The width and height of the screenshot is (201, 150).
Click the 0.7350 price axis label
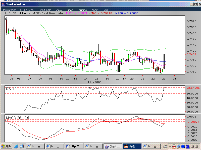191,71
